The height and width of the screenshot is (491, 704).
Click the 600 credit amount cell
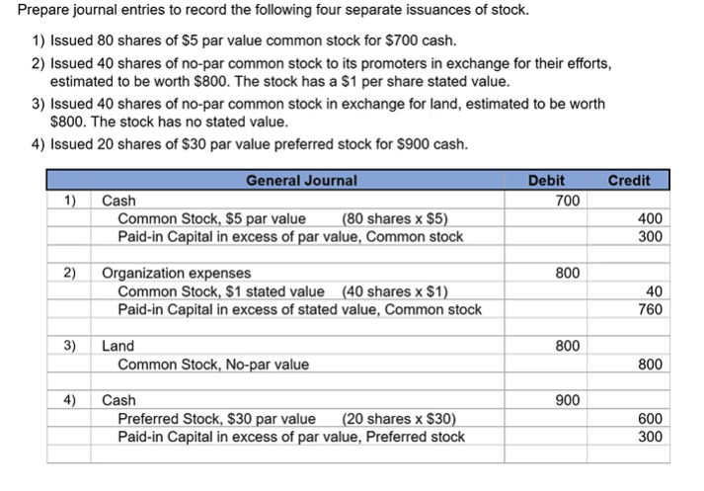[x=650, y=418]
